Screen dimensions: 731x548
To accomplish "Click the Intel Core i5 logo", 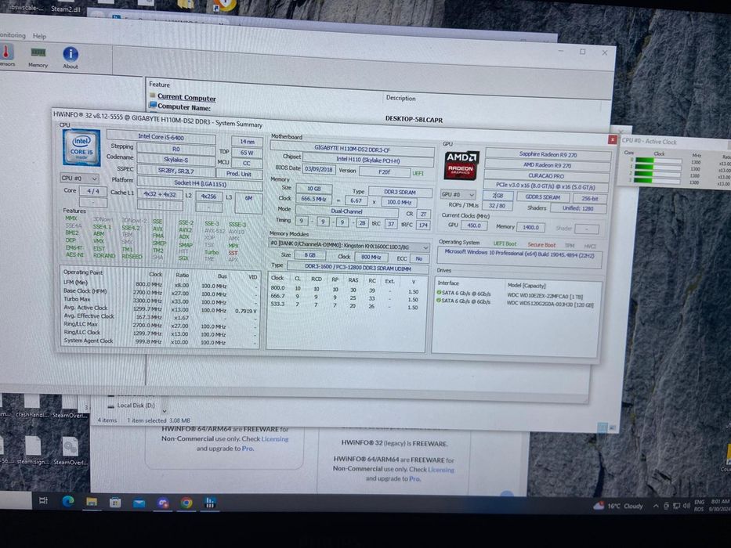I will point(81,148).
